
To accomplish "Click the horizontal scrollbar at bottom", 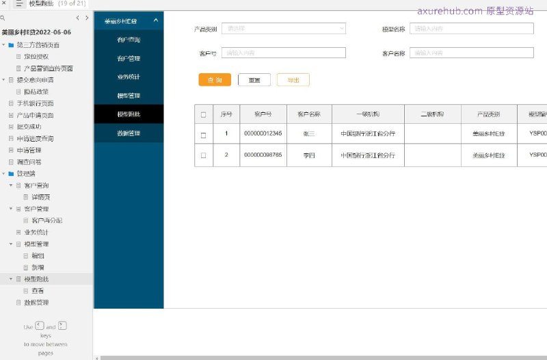I will pos(323,358).
